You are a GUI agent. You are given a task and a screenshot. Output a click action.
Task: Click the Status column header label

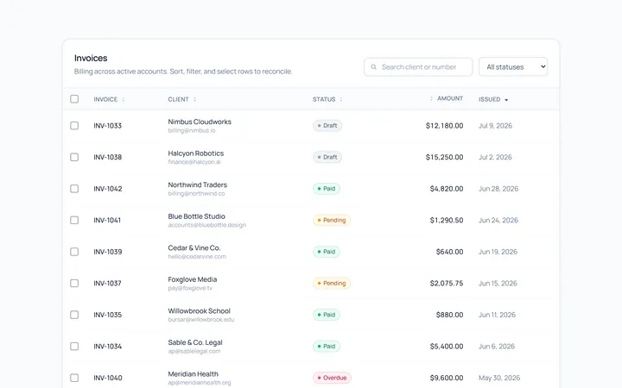(x=324, y=99)
